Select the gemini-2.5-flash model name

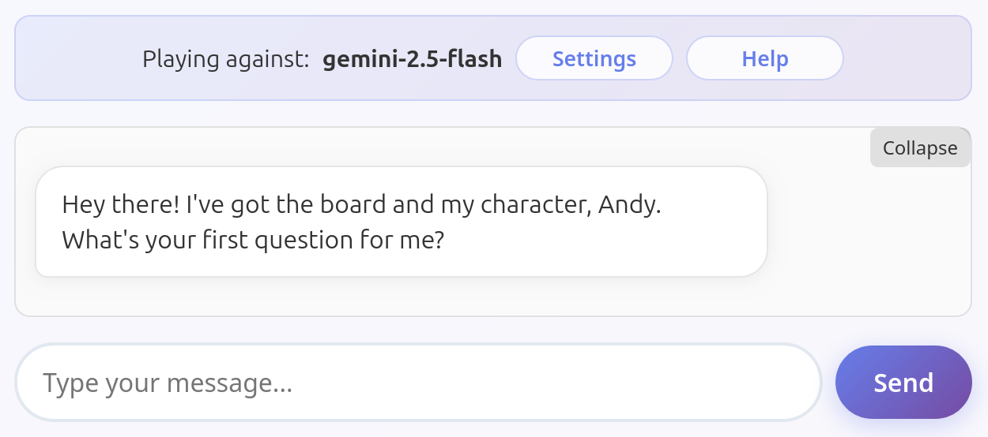413,58
